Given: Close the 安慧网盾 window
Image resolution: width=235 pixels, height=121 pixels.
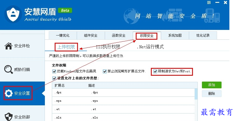Looking at the screenshot, I should (225, 3).
